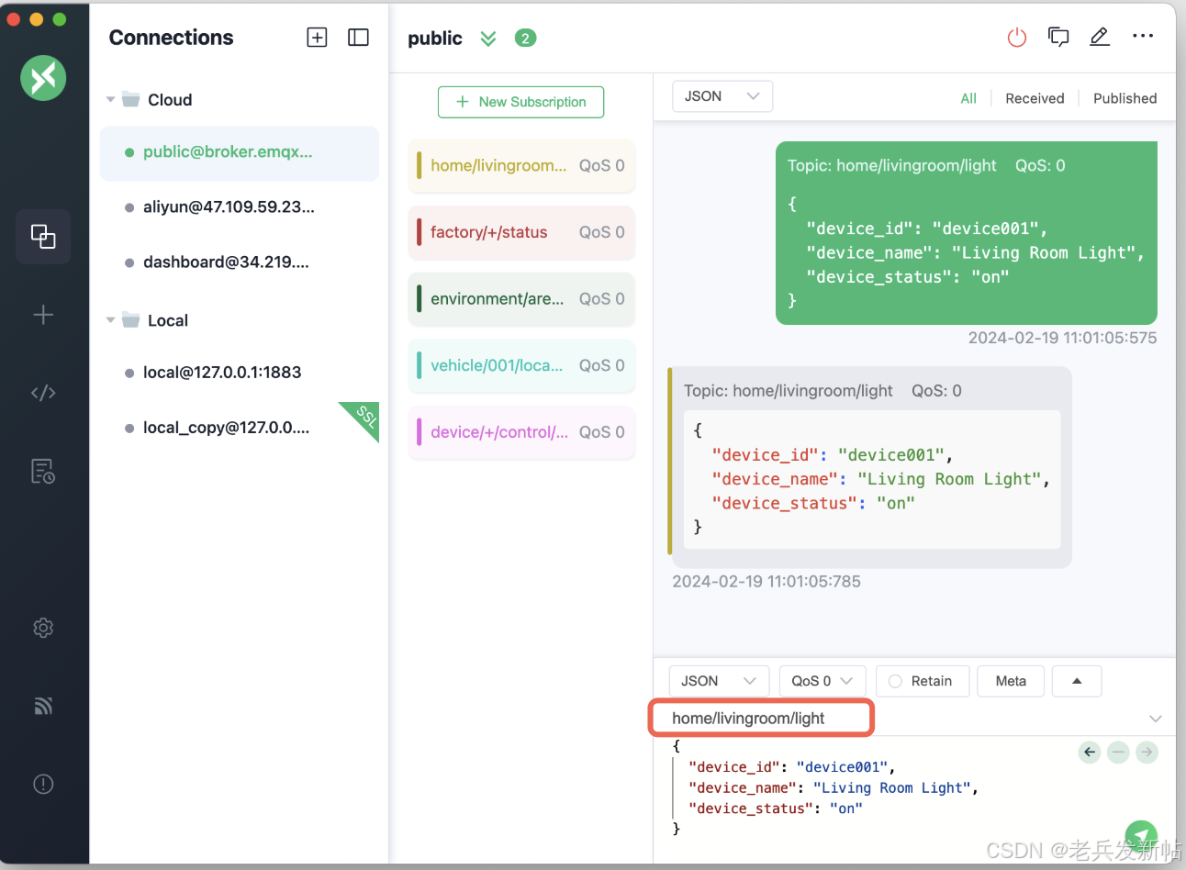Click the gray received message bubble
Image resolution: width=1186 pixels, height=870 pixels.
pos(869,467)
